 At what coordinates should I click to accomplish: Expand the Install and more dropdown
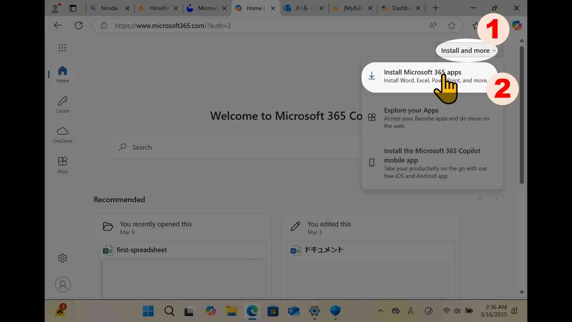pos(468,51)
